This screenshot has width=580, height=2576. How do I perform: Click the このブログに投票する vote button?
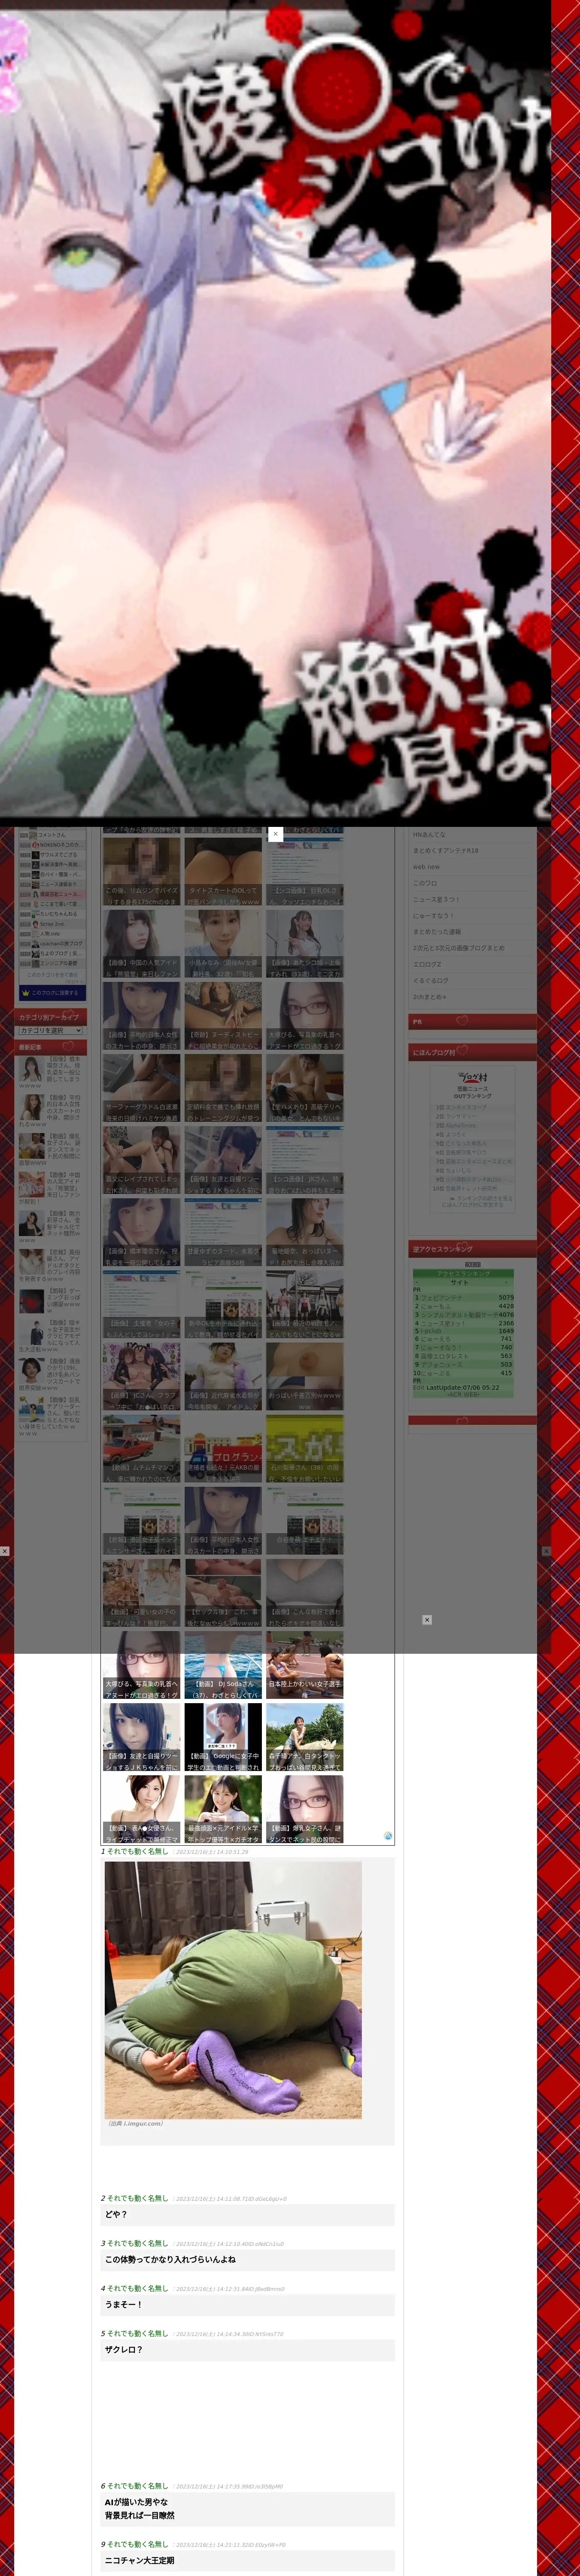(52, 993)
